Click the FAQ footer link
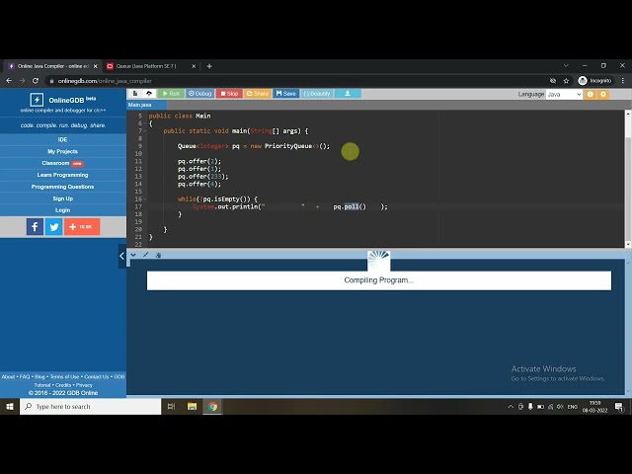 (x=25, y=377)
